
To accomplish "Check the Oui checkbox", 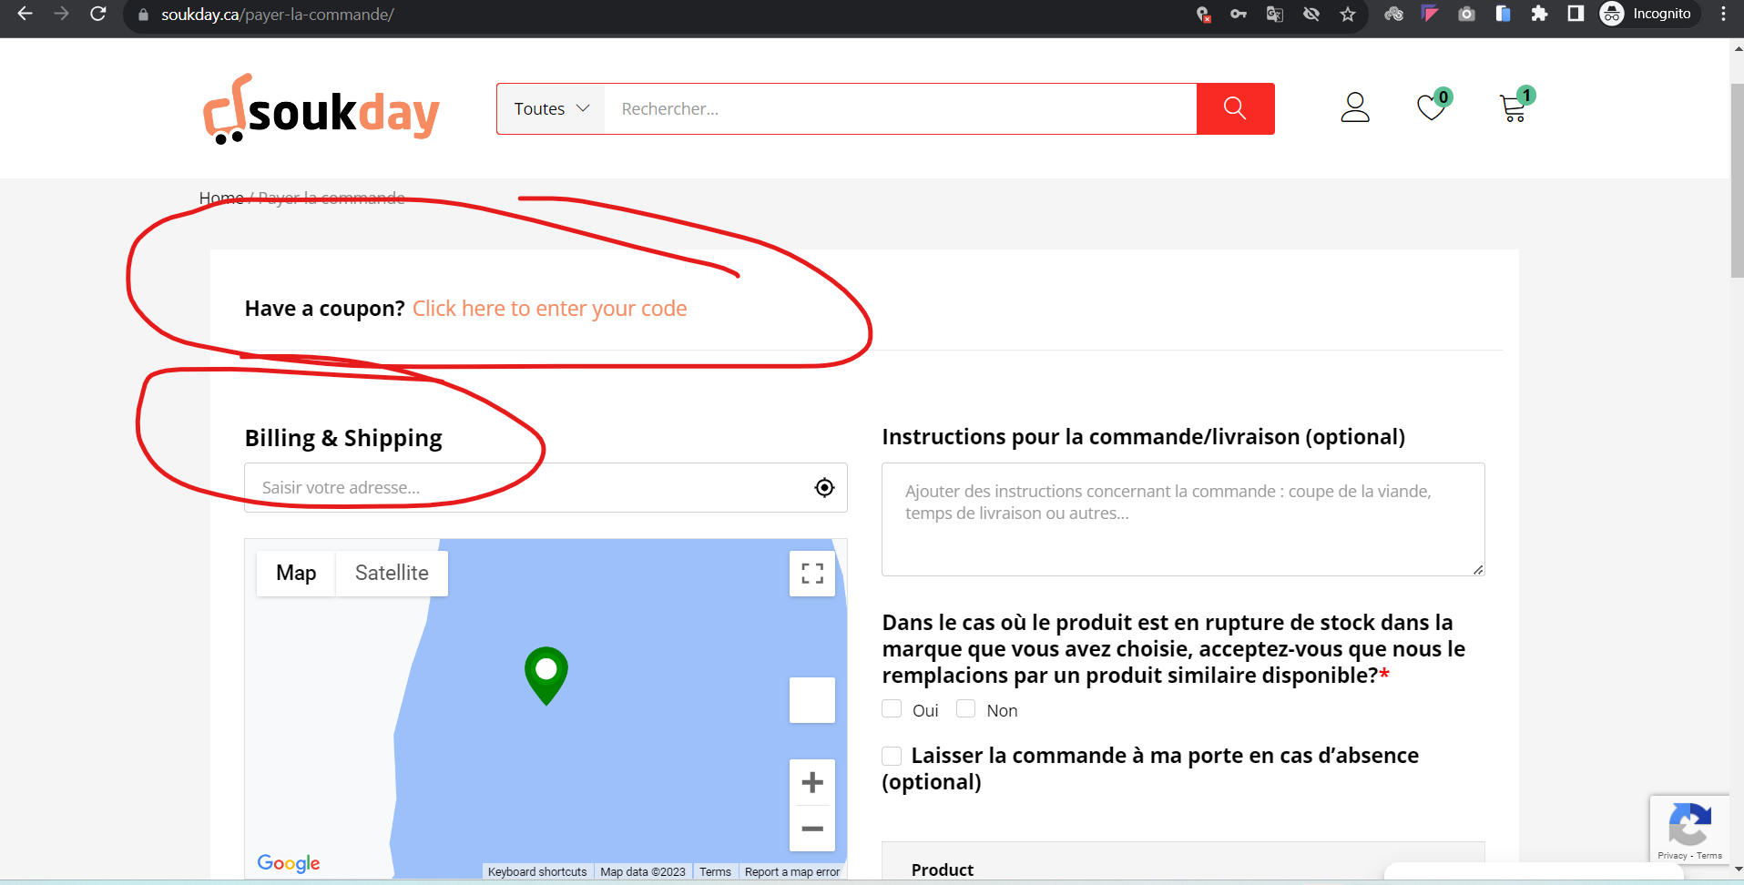I will [892, 709].
